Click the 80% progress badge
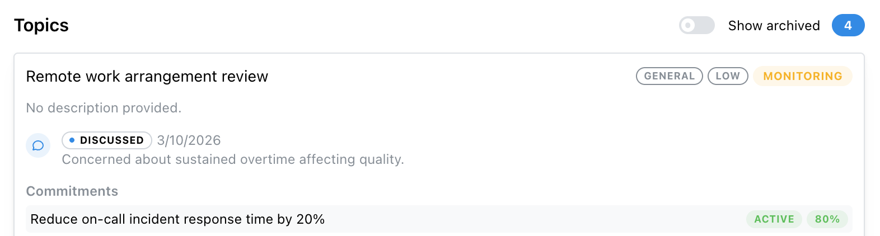The image size is (880, 236). [827, 219]
